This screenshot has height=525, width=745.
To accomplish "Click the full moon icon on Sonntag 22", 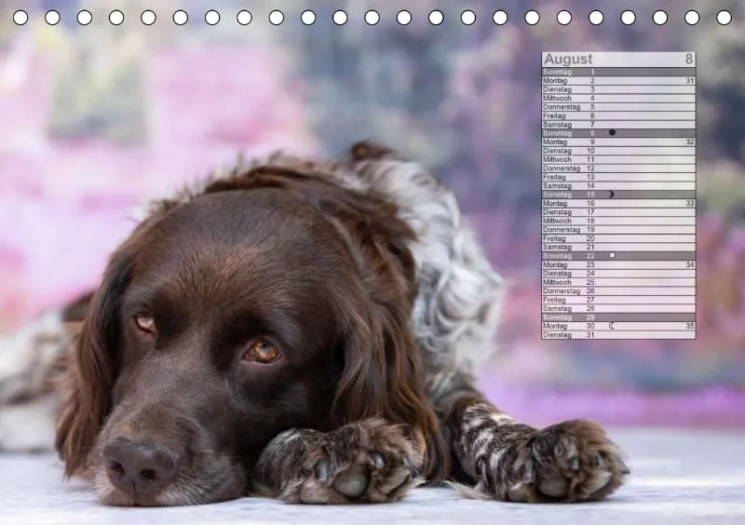I will (612, 255).
